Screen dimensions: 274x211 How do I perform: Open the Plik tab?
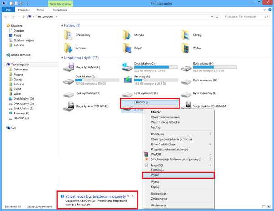pyautogui.click(x=8, y=10)
